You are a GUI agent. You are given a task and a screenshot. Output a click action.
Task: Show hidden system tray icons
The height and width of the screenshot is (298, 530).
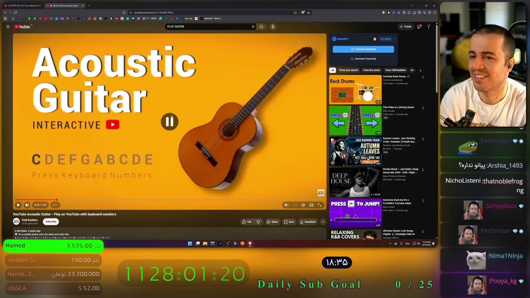click(390, 243)
